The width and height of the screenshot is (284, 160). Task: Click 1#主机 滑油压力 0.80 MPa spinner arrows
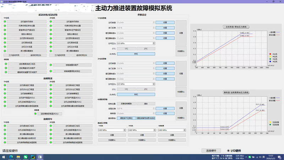coord(125,130)
